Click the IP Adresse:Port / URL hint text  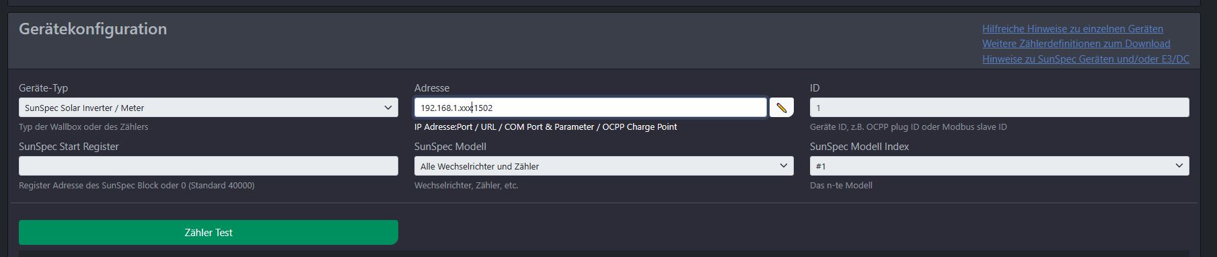pos(546,127)
